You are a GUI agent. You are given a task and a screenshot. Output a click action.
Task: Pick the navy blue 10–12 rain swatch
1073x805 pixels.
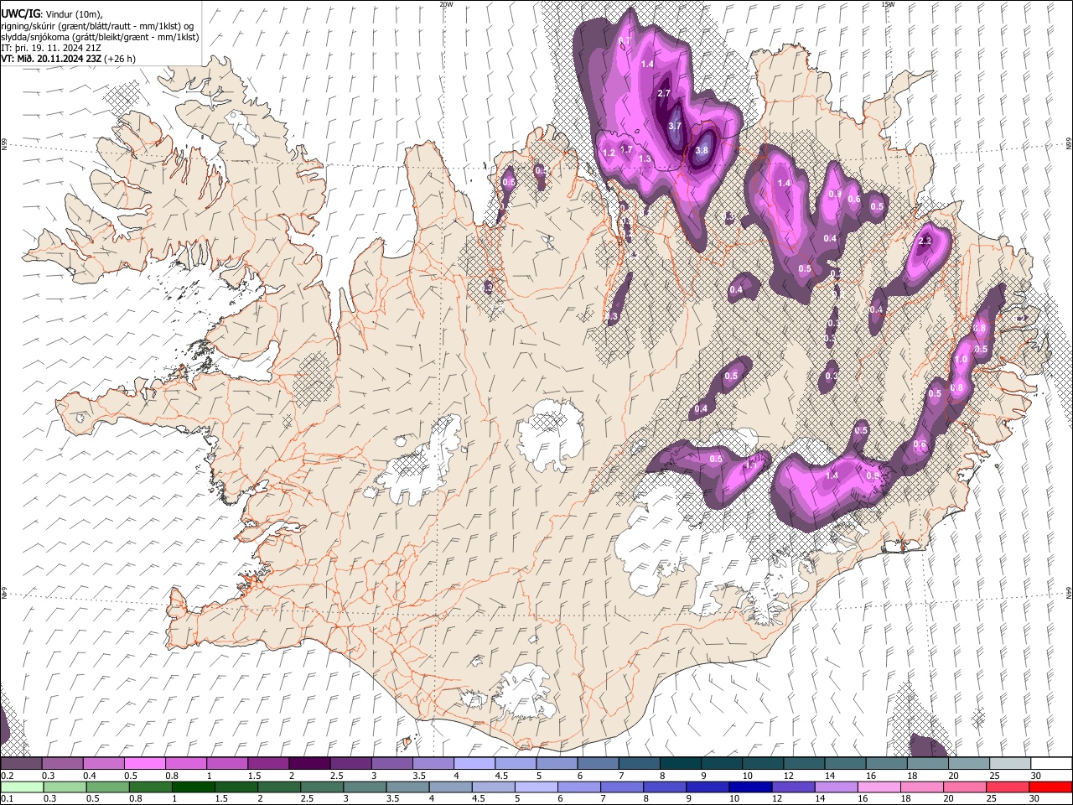click(749, 787)
